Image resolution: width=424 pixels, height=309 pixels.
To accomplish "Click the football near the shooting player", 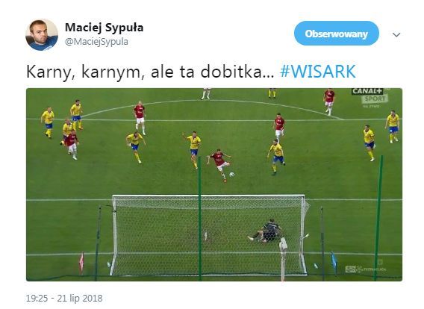I will point(231,175).
